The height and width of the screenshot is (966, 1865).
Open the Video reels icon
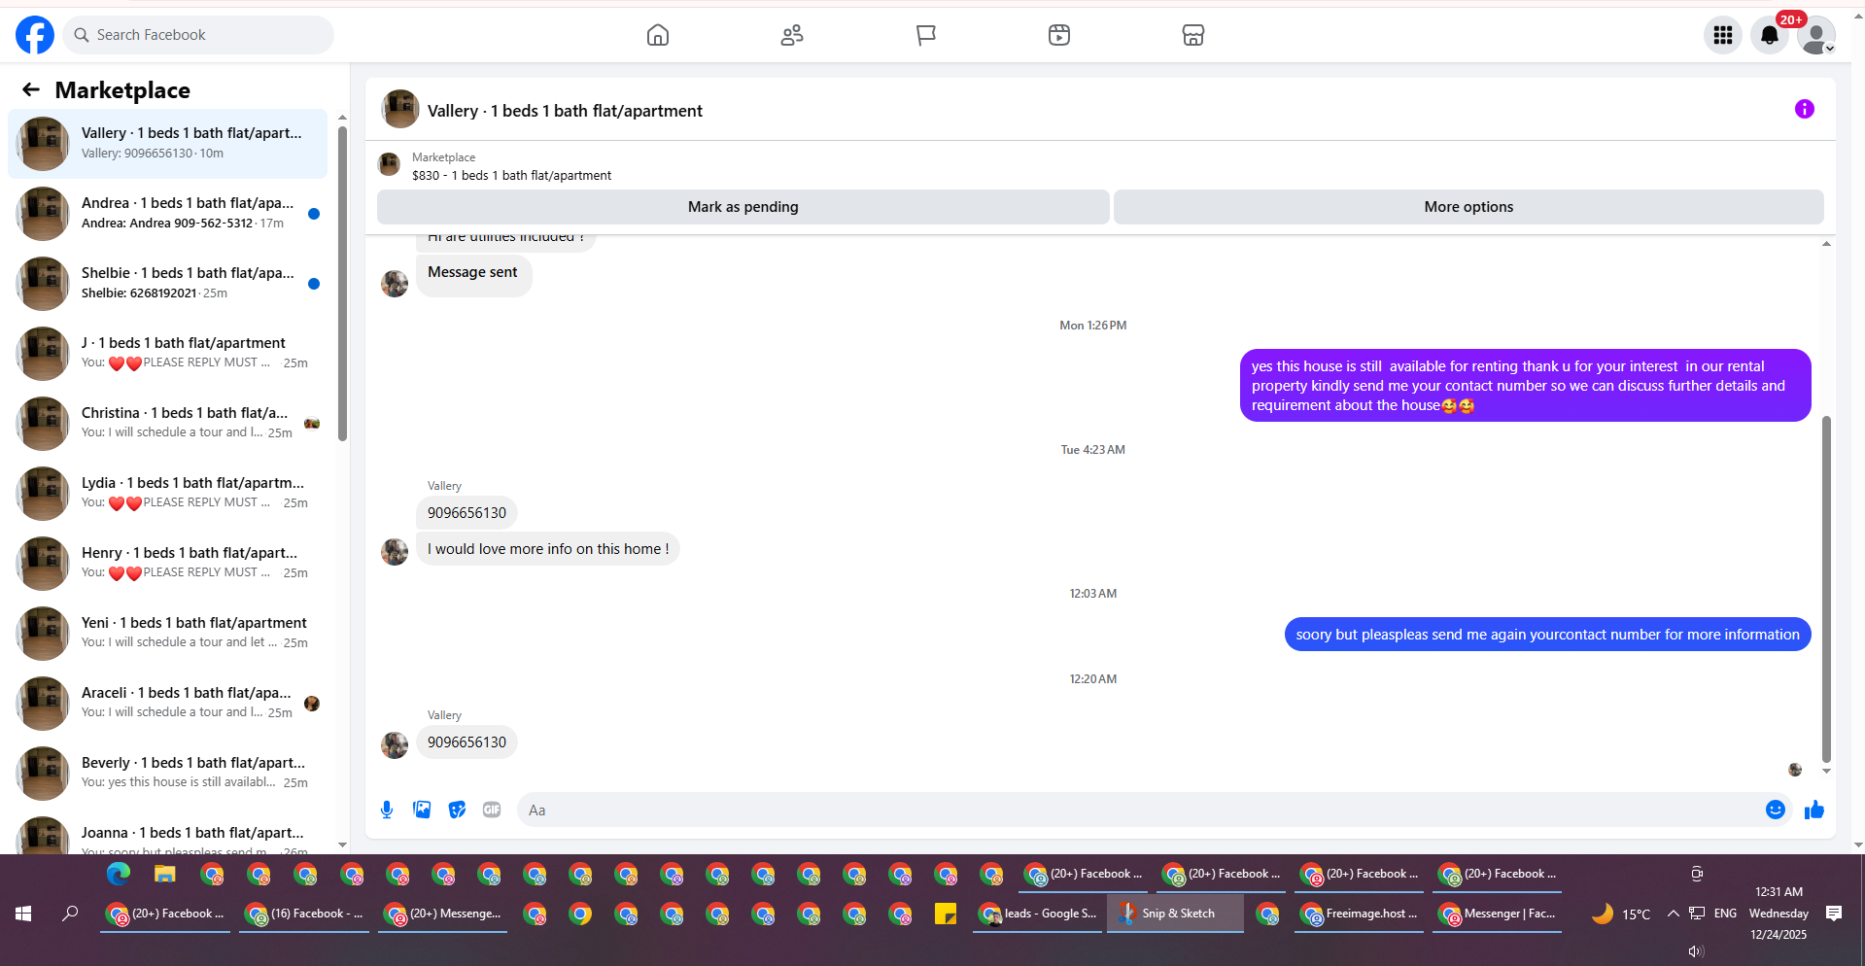pos(1059,35)
